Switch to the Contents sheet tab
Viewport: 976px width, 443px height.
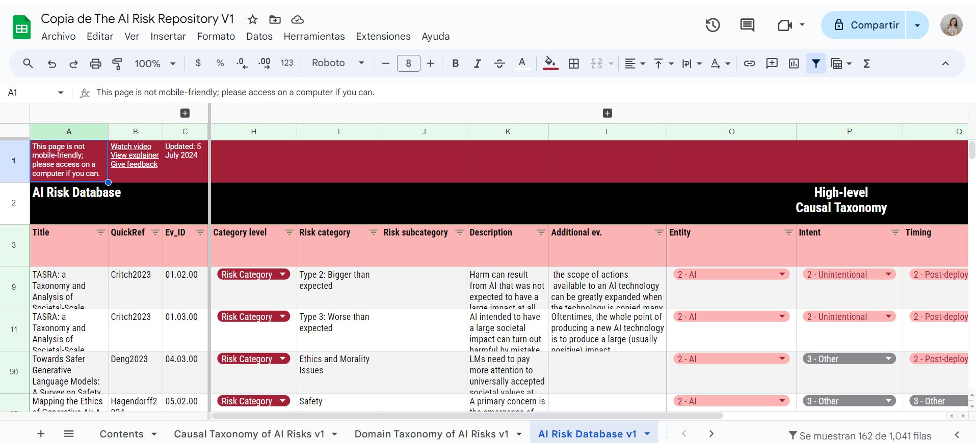[121, 434]
